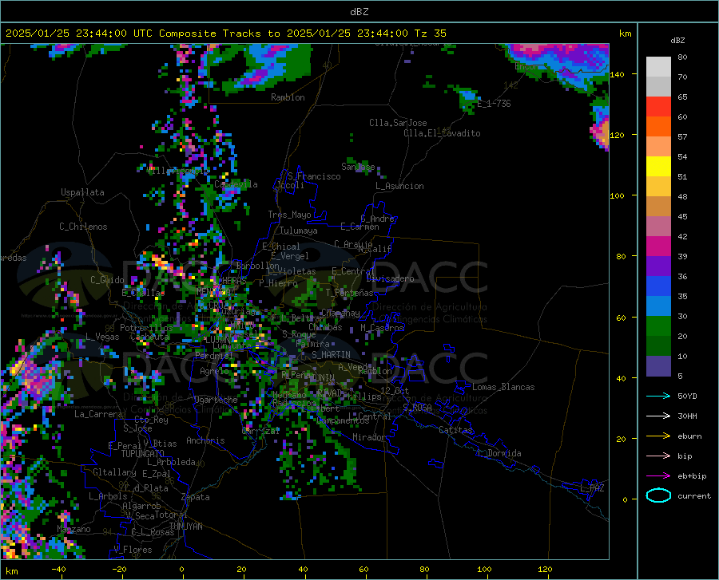The width and height of the screenshot is (719, 580).
Task: Select the light blue 35 dBZ swatch
Action: pos(658,306)
